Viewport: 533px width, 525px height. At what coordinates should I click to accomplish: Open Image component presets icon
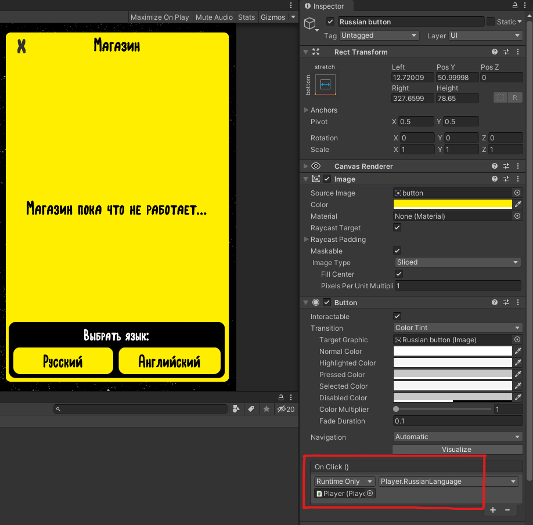(x=506, y=179)
